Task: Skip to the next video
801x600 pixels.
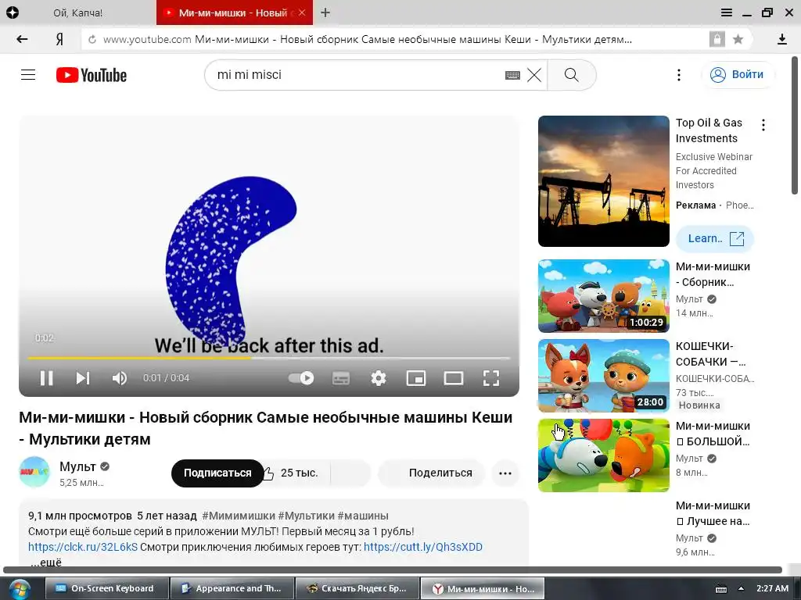Action: (x=83, y=378)
